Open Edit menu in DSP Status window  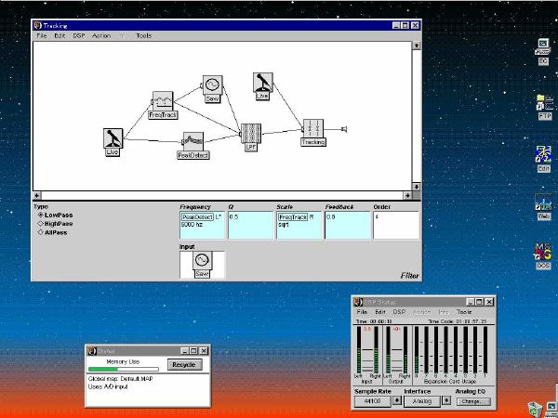pos(380,312)
